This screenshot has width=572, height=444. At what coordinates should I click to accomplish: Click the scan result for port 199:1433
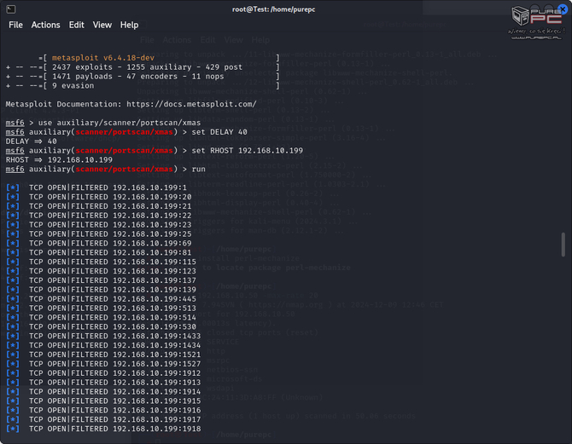[103, 336]
